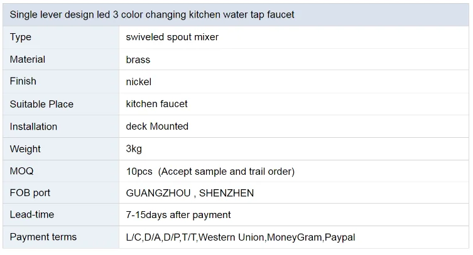Screen dimensions: 473x255
Task: Click the payment methods list with Paypal
Action: click(241, 237)
